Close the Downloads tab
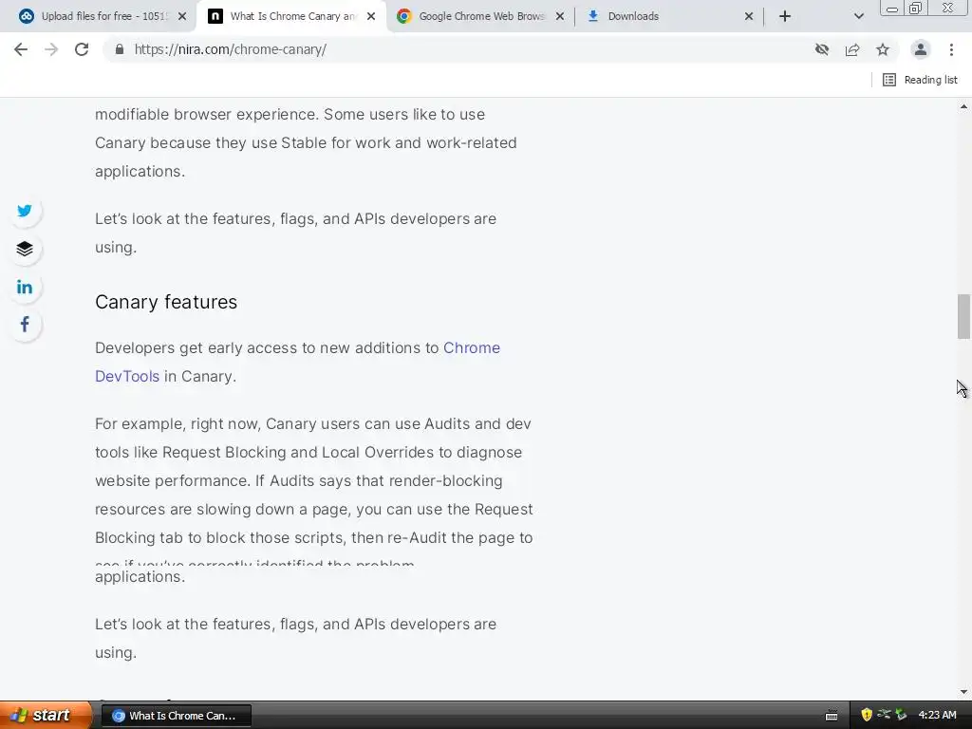This screenshot has width=972, height=729. pos(749,16)
